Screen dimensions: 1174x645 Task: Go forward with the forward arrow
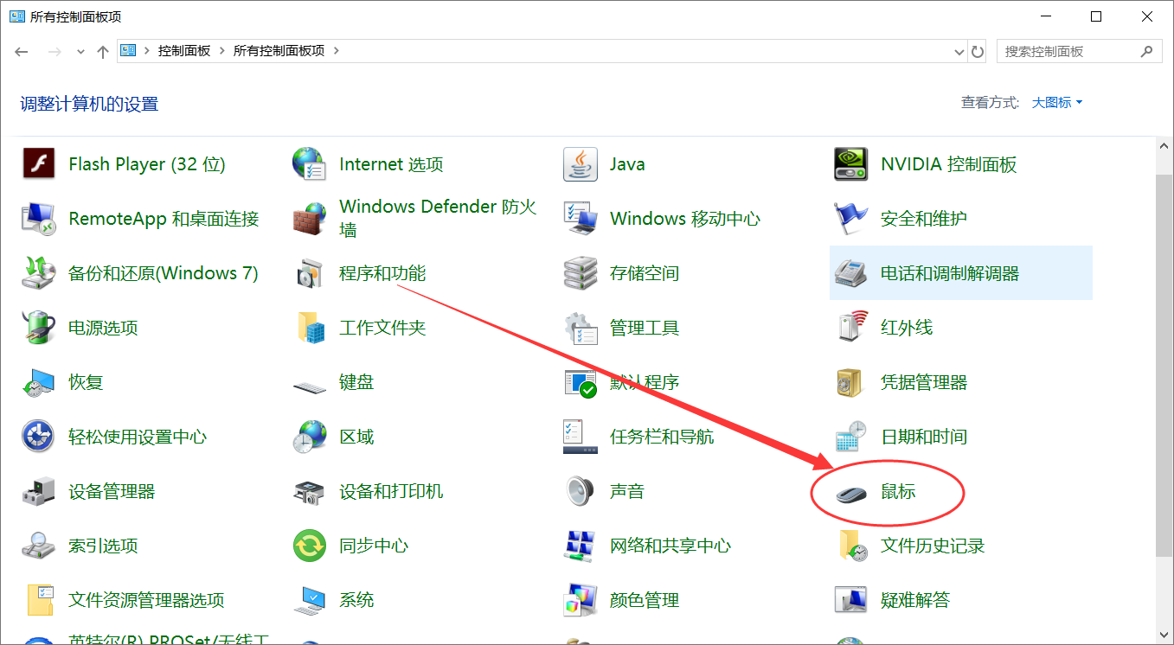point(55,52)
